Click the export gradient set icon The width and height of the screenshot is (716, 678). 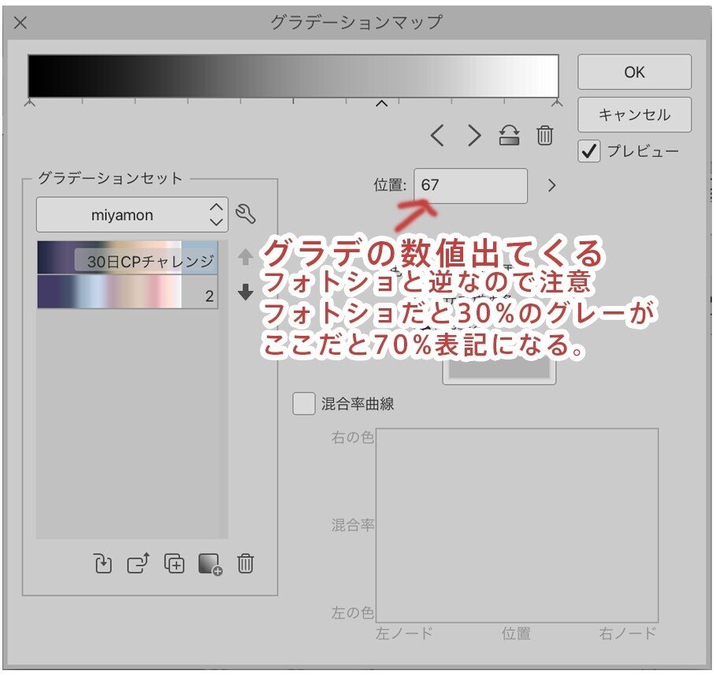pyautogui.click(x=136, y=564)
